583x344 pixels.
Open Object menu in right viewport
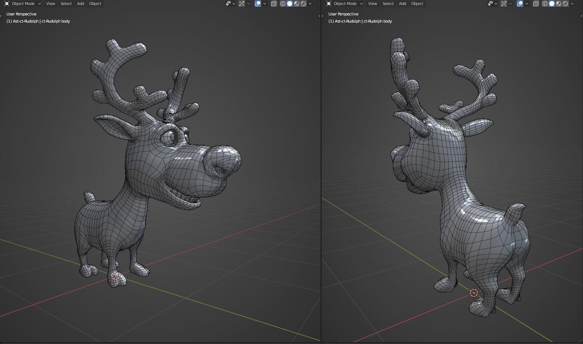pyautogui.click(x=417, y=4)
